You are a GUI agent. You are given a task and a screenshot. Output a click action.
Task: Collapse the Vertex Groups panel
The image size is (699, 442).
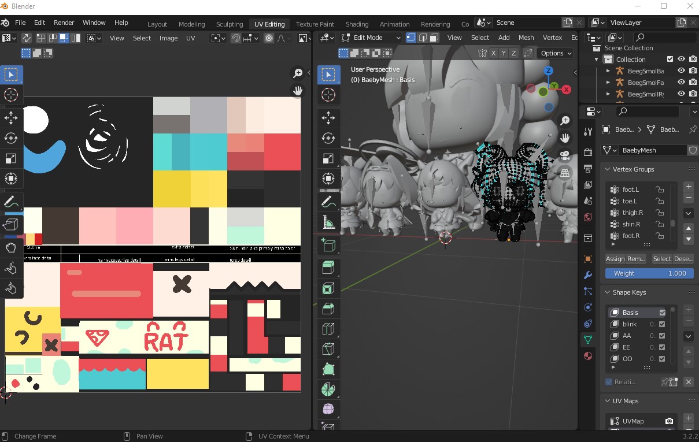608,169
